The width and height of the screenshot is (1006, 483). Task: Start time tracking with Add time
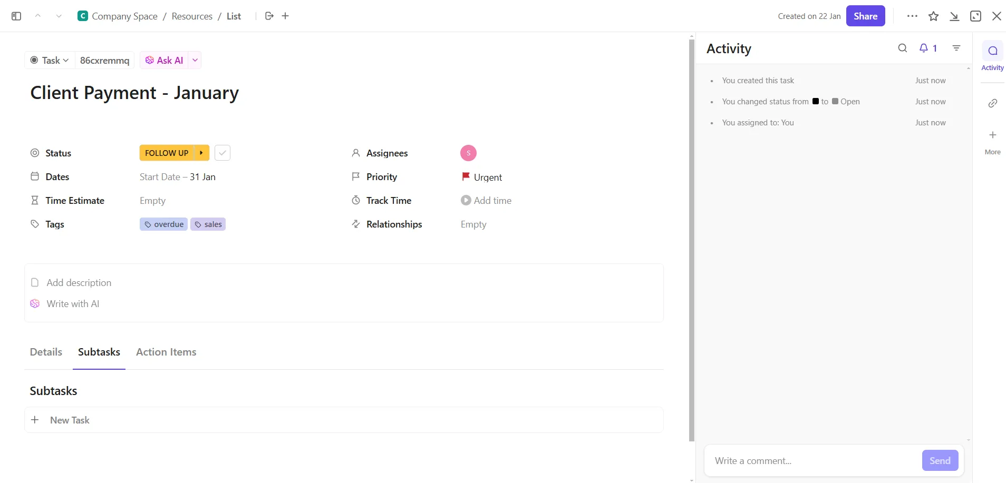tap(486, 201)
